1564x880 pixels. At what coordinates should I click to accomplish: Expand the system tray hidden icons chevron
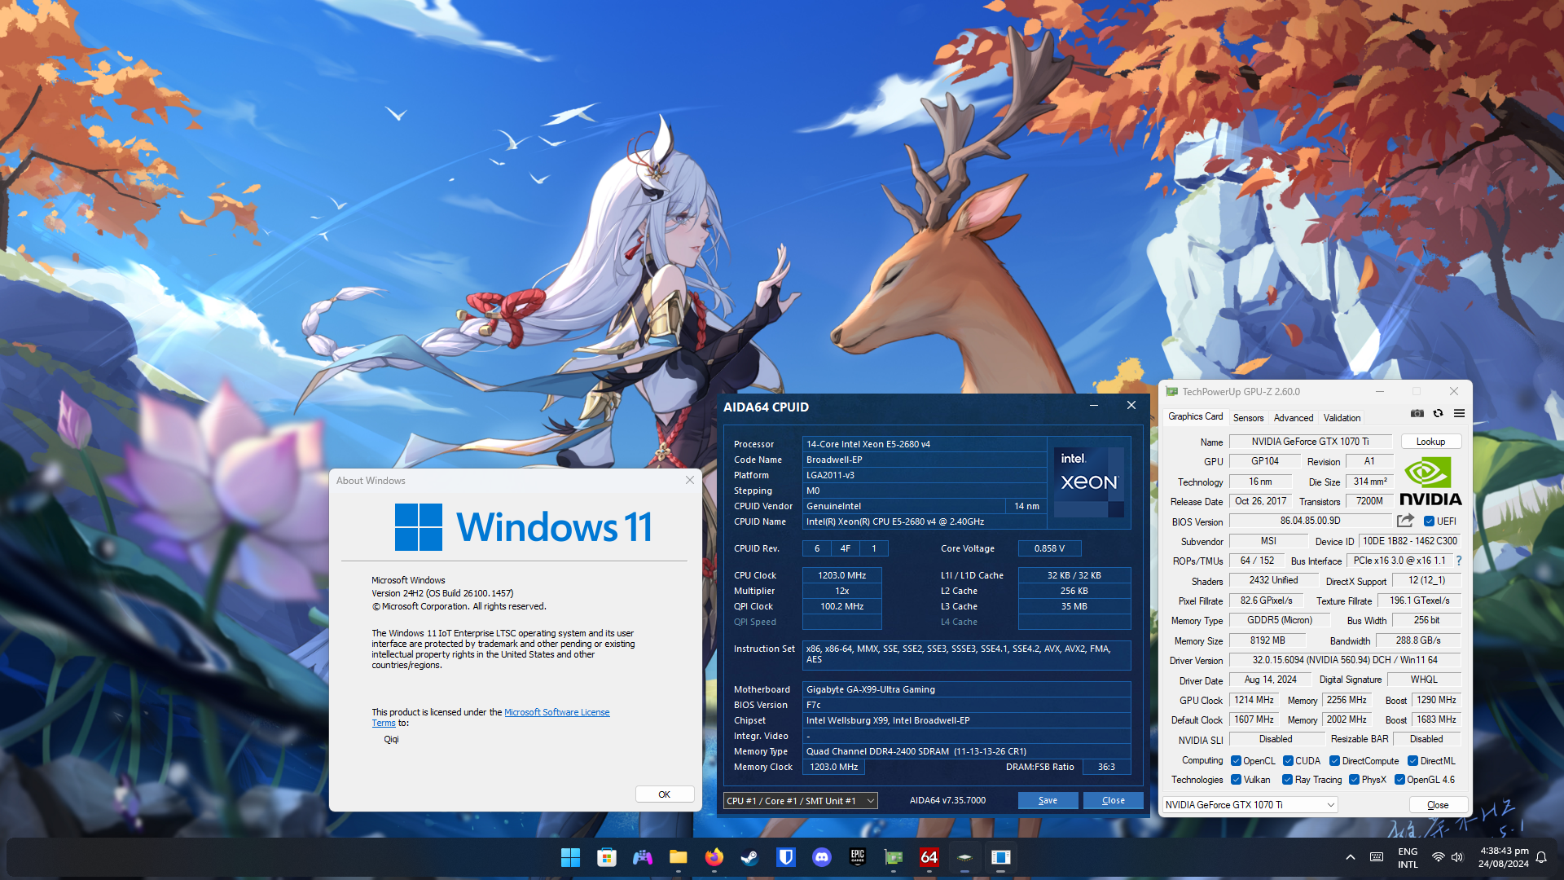[x=1350, y=857]
